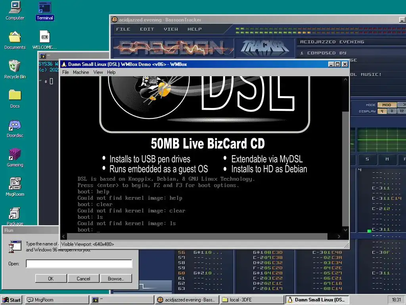
Task: Open the WELCOME markdown file icon
Action: 44,40
